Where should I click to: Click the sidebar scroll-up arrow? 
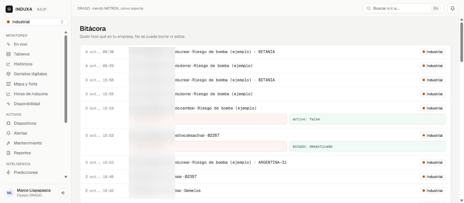coord(66,32)
